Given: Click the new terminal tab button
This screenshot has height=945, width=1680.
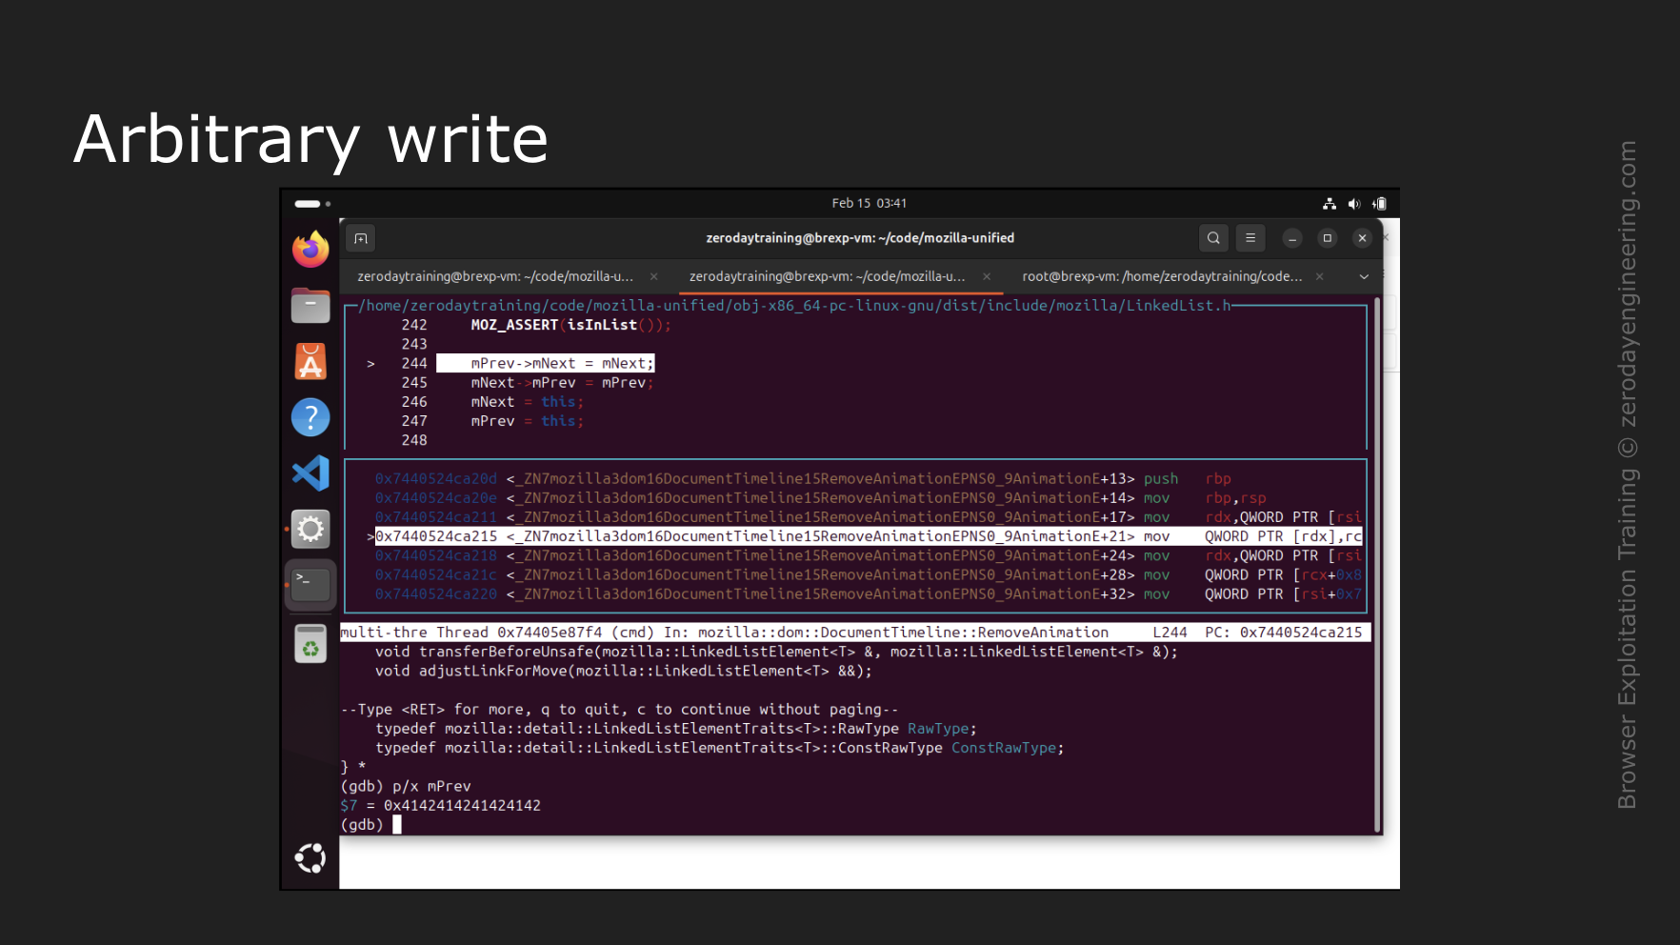Looking at the screenshot, I should point(361,238).
